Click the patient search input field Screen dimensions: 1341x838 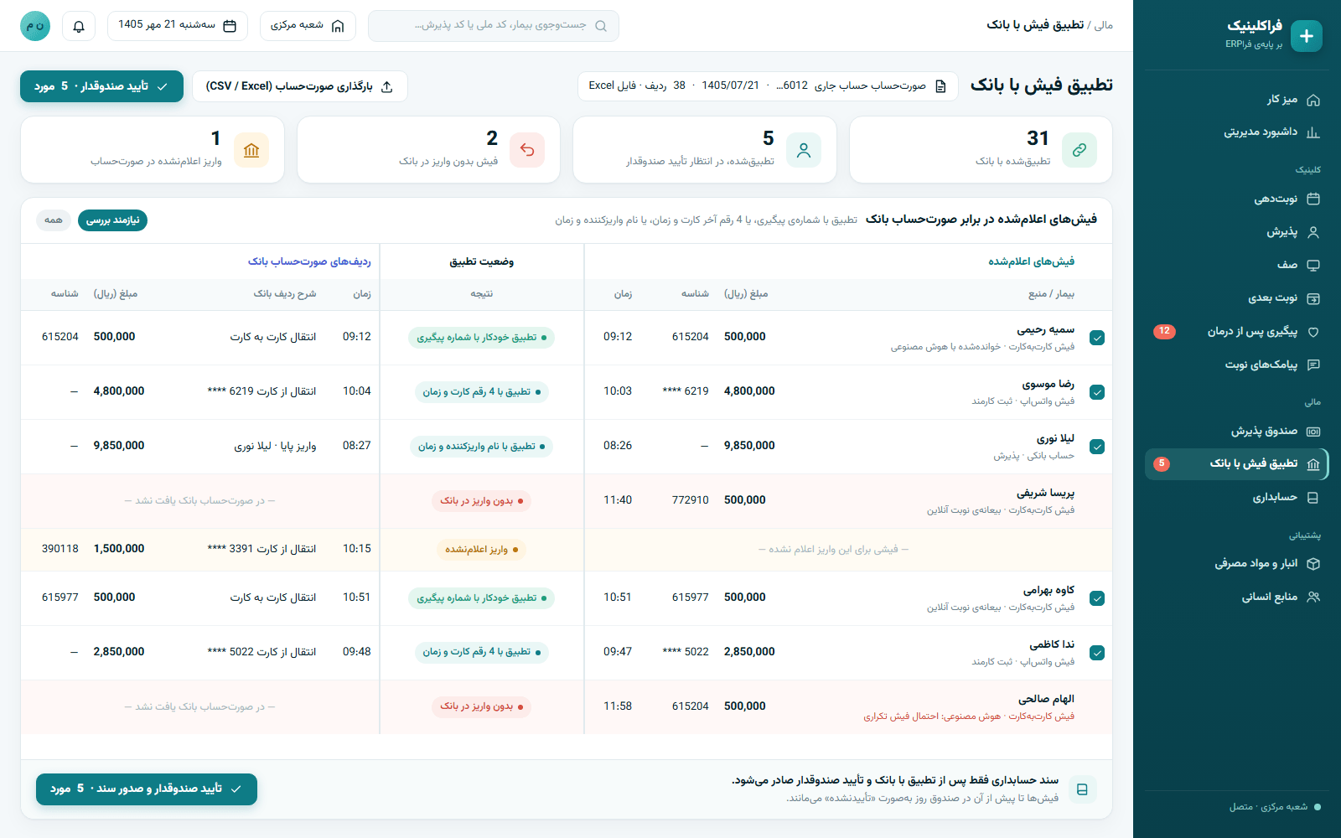click(x=494, y=26)
